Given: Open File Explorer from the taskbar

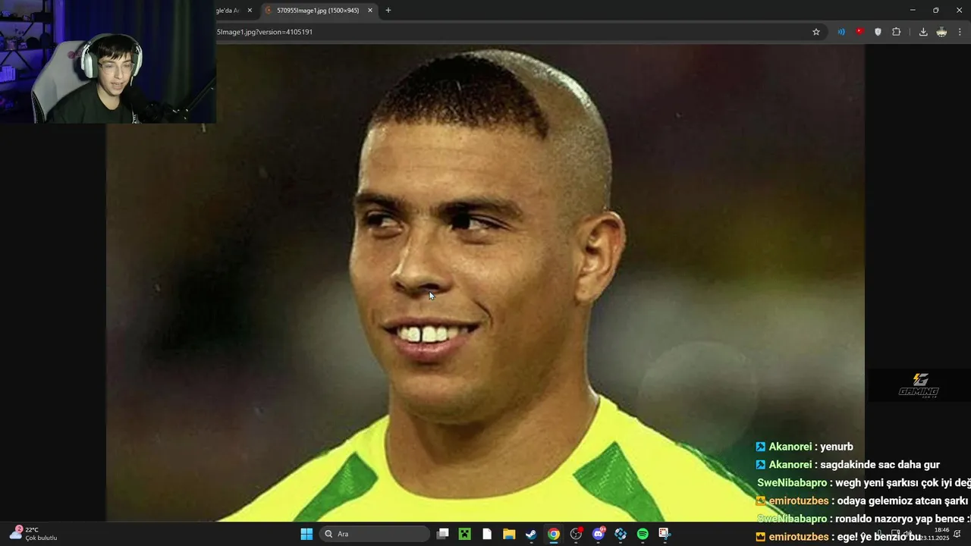Looking at the screenshot, I should 509,534.
